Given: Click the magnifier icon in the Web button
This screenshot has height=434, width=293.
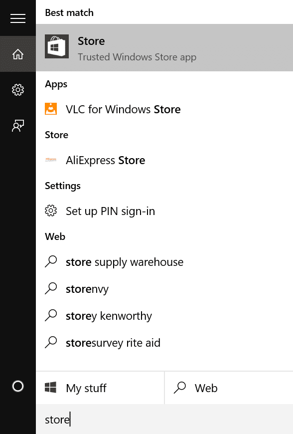Looking at the screenshot, I should [x=180, y=388].
